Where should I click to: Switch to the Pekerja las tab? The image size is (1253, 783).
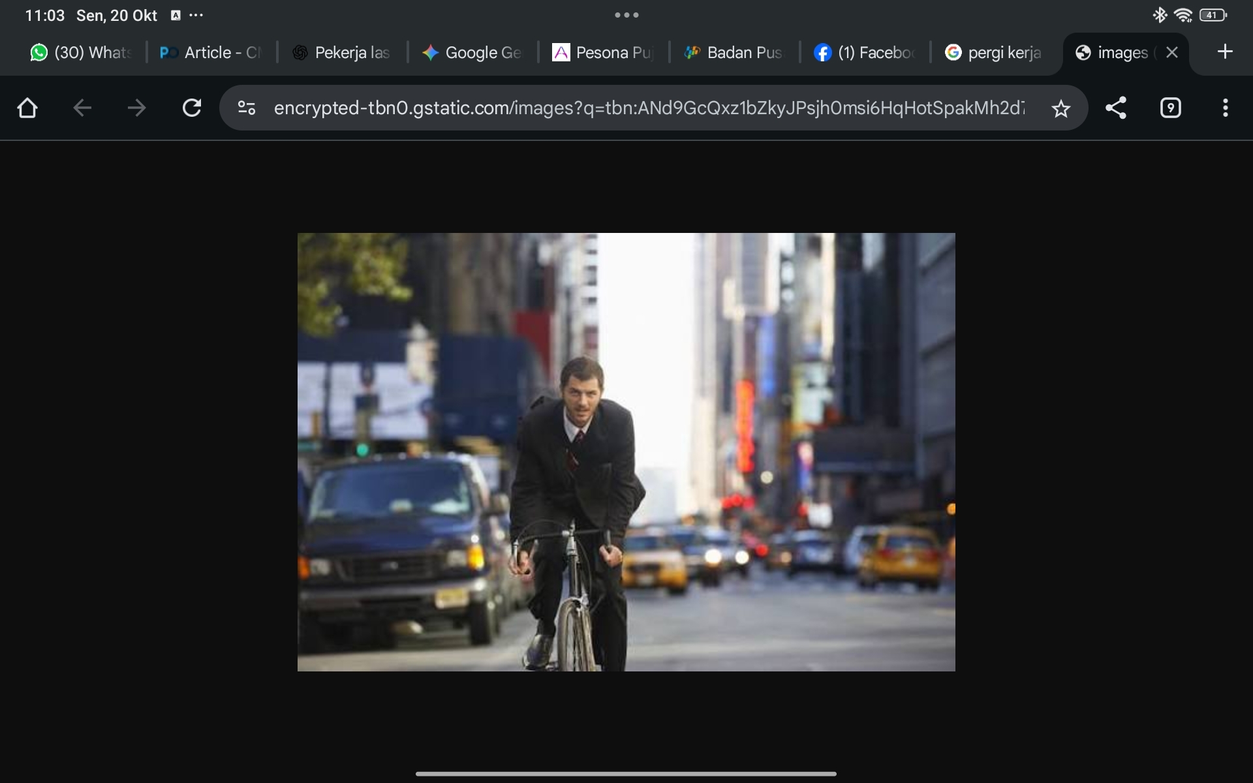(342, 53)
